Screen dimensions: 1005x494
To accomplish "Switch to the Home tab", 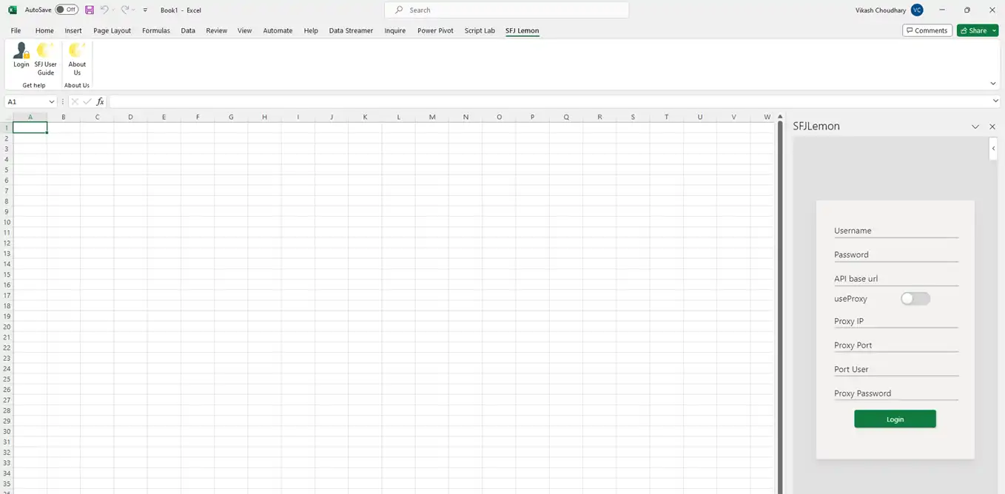I will (x=44, y=30).
